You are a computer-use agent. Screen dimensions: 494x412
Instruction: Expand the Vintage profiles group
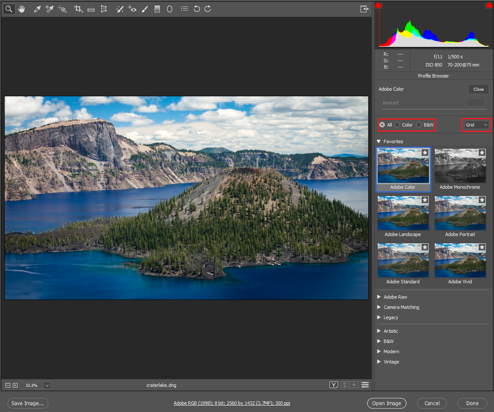click(391, 361)
